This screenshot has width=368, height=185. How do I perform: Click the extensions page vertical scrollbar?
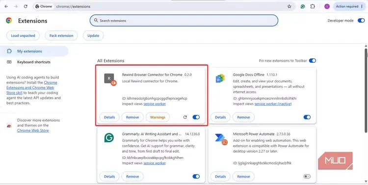tap(366, 90)
